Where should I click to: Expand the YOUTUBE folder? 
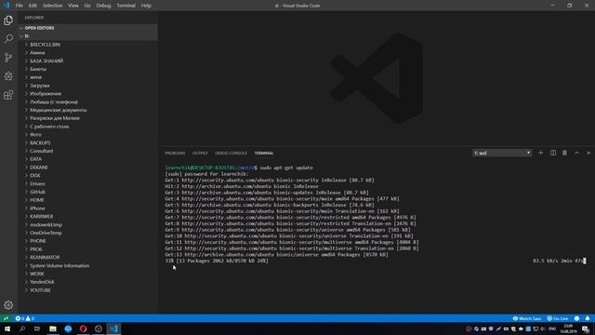(88, 289)
